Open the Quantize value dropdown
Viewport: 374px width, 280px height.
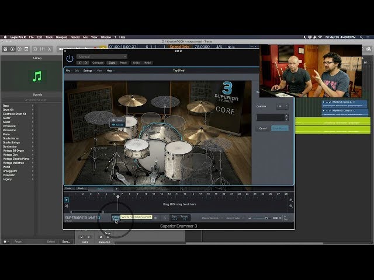pos(282,107)
